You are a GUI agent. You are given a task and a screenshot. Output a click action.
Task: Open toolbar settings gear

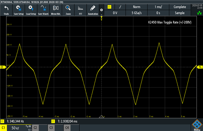coord(102,10)
